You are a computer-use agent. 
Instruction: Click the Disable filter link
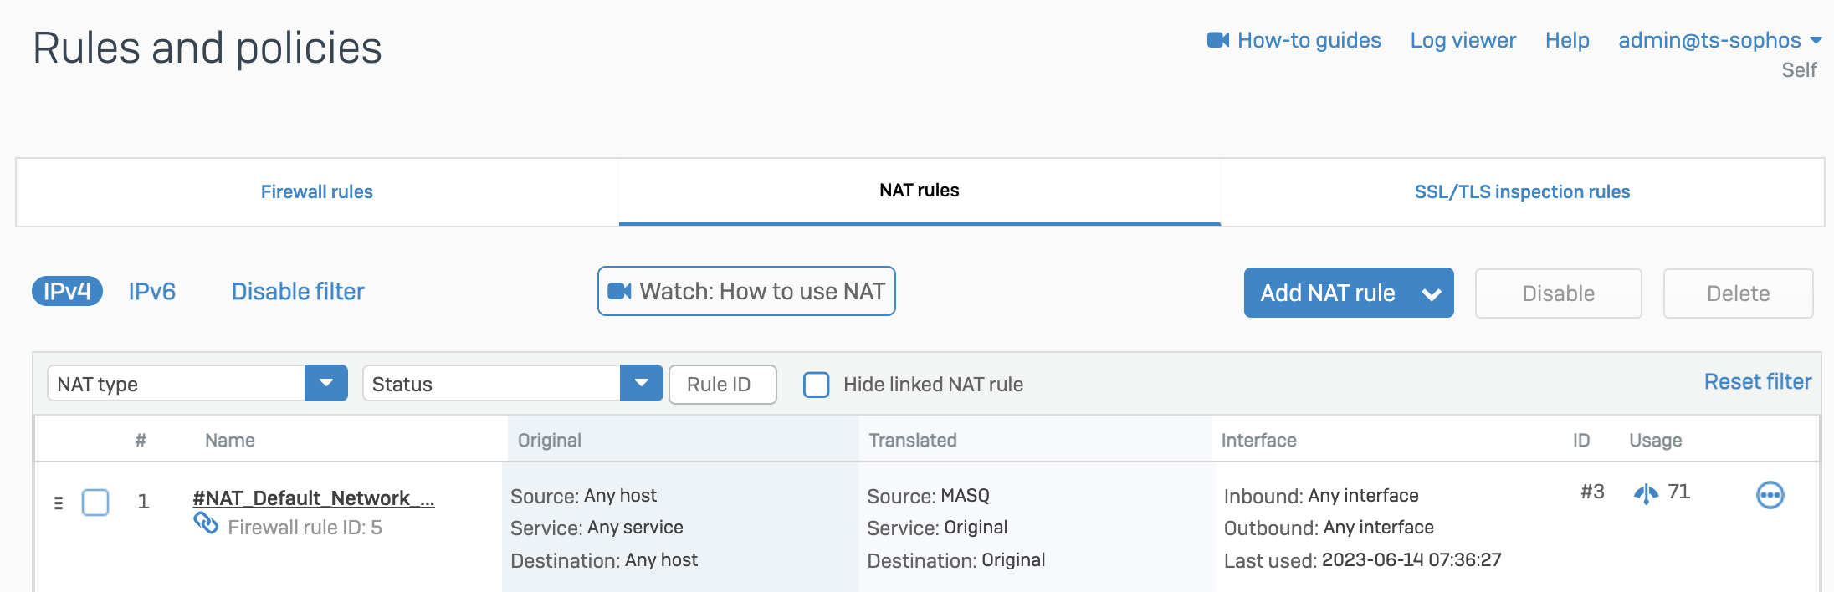(x=298, y=291)
